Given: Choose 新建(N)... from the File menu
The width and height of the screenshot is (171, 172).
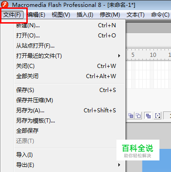Looking at the screenshot, I should (x=69, y=25).
